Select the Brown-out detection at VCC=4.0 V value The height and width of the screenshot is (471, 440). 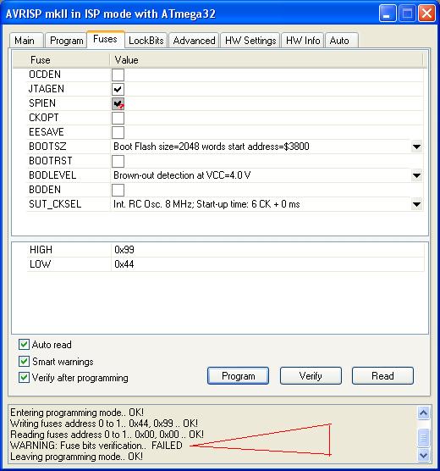click(182, 175)
